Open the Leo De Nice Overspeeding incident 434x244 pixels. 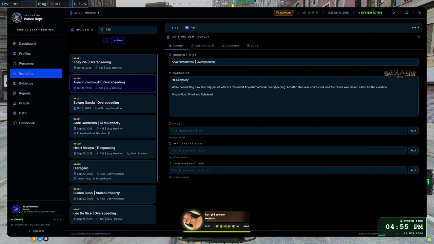113,215
